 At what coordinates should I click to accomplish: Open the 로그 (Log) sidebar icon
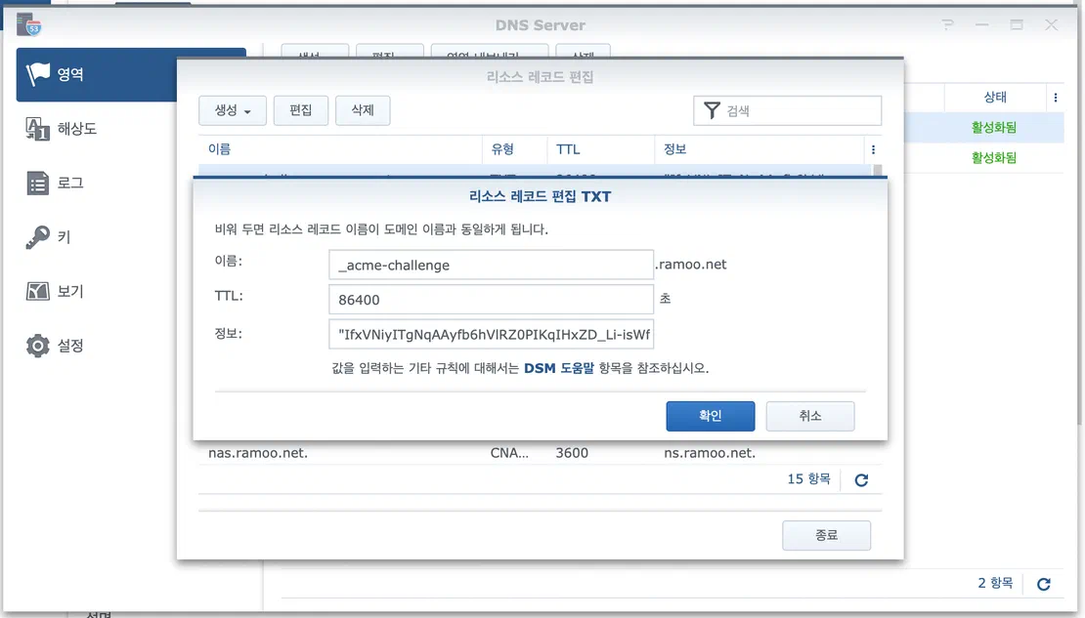(37, 184)
